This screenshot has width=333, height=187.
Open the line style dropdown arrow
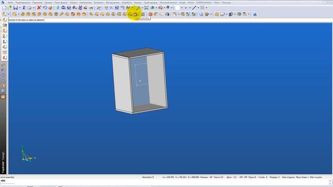[x=198, y=8]
